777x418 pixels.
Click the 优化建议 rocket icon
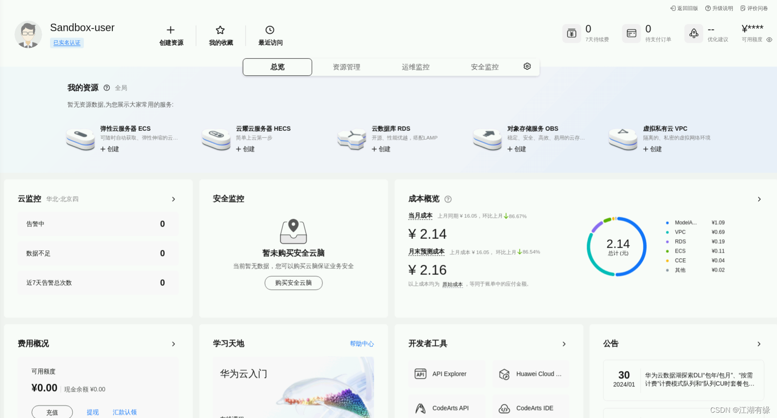(694, 33)
